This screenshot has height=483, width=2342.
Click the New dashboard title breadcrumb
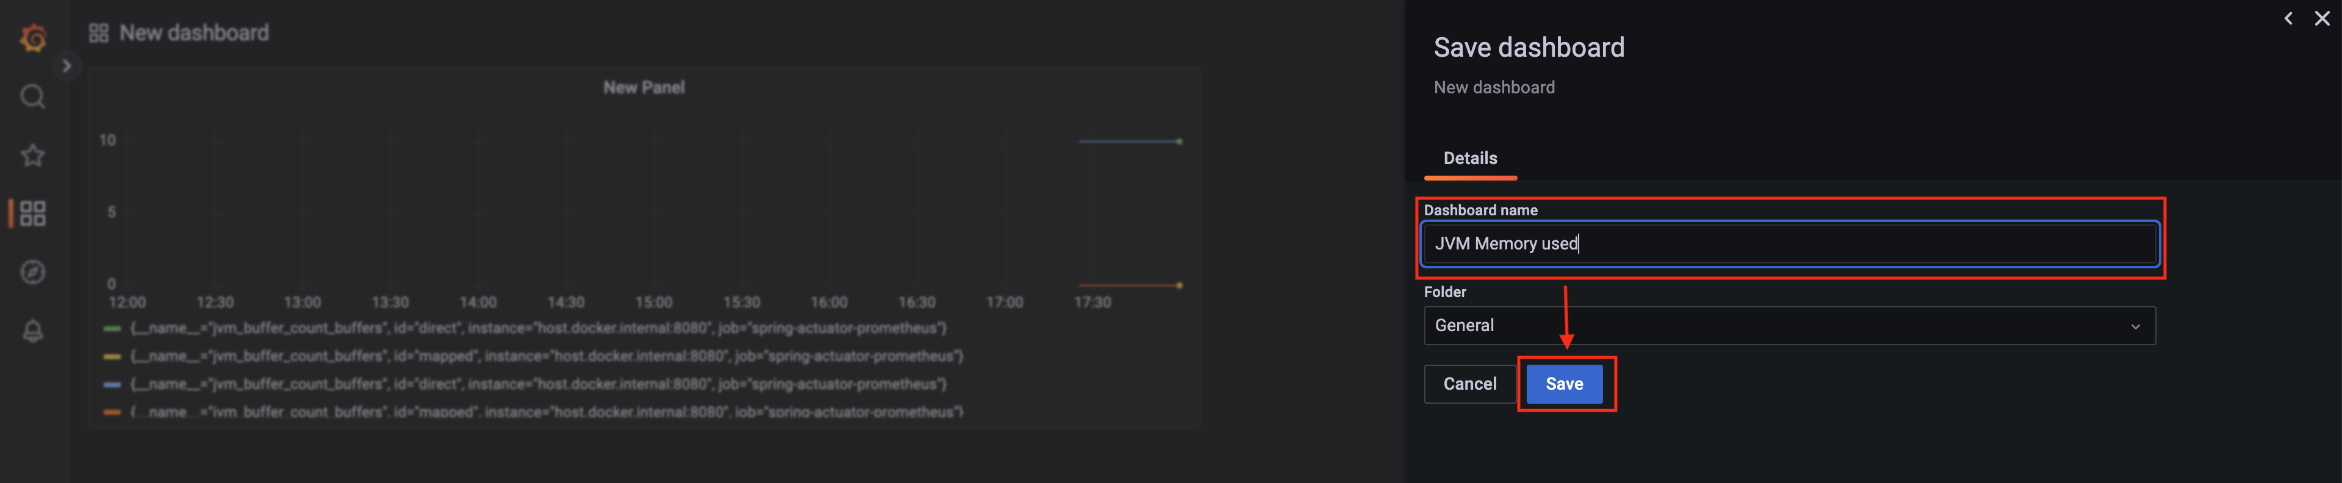195,34
